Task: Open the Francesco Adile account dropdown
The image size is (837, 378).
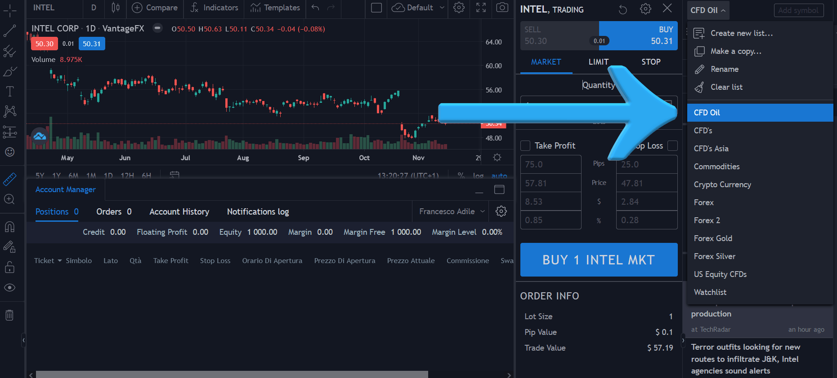Action: point(452,211)
